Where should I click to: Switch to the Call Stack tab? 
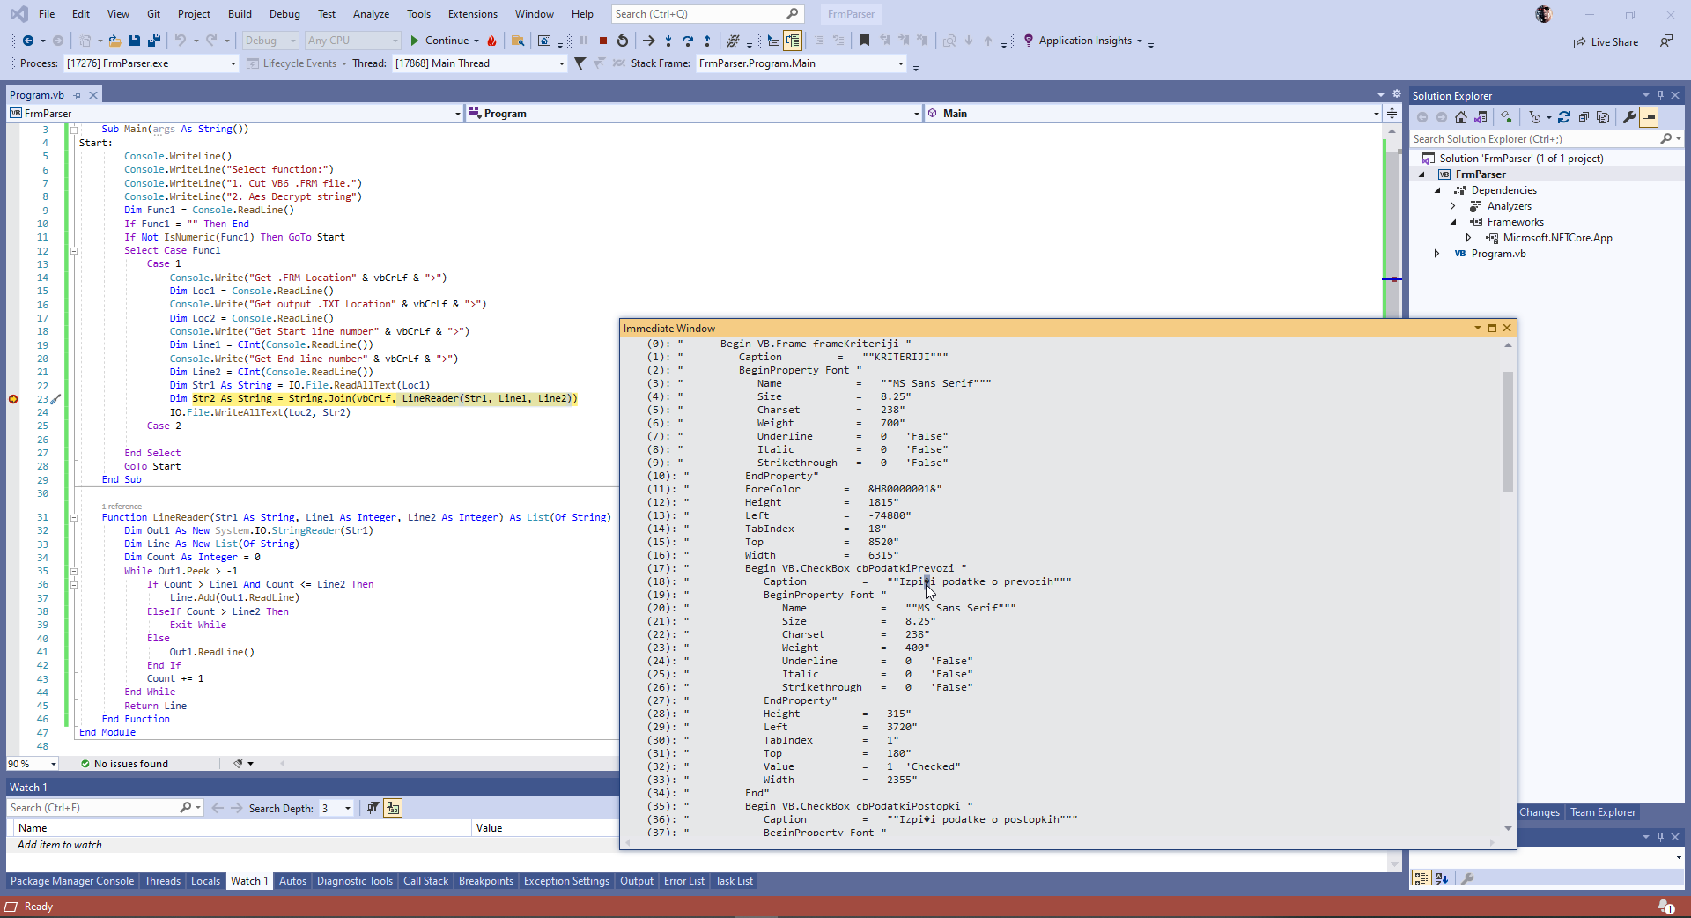pos(425,881)
